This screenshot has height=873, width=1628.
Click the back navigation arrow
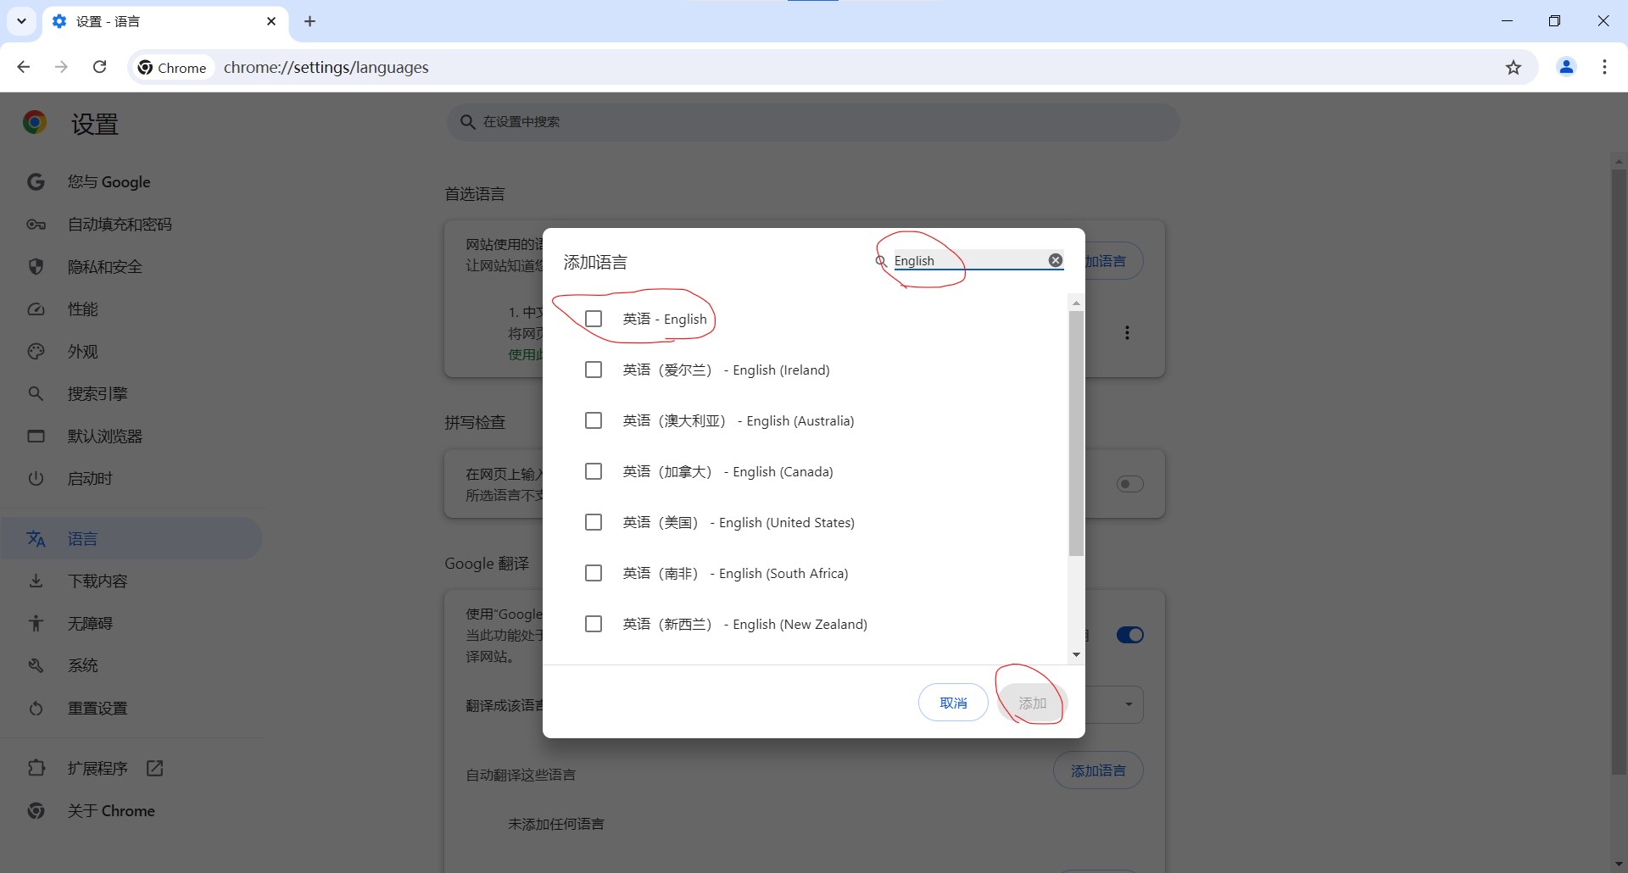[x=24, y=67]
